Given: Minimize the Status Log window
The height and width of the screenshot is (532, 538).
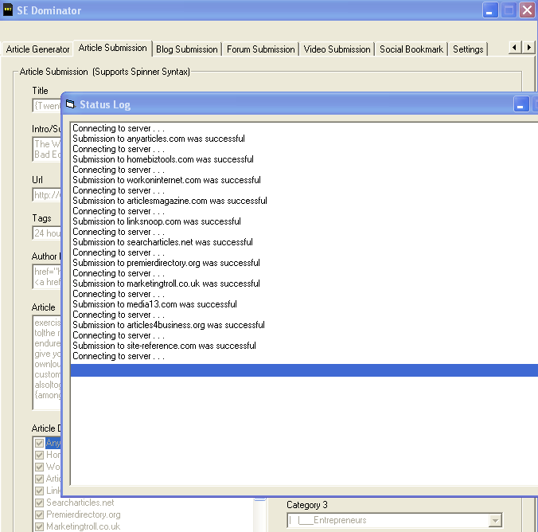Looking at the screenshot, I should point(521,104).
